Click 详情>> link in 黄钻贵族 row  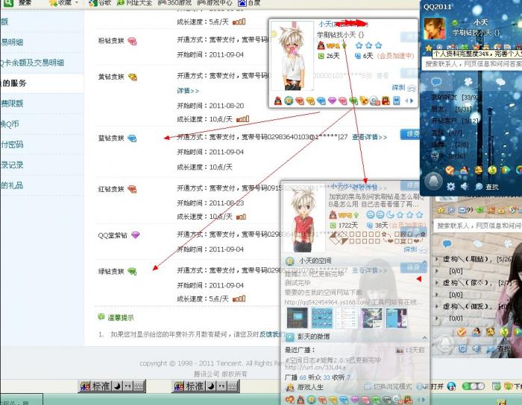click(x=188, y=91)
